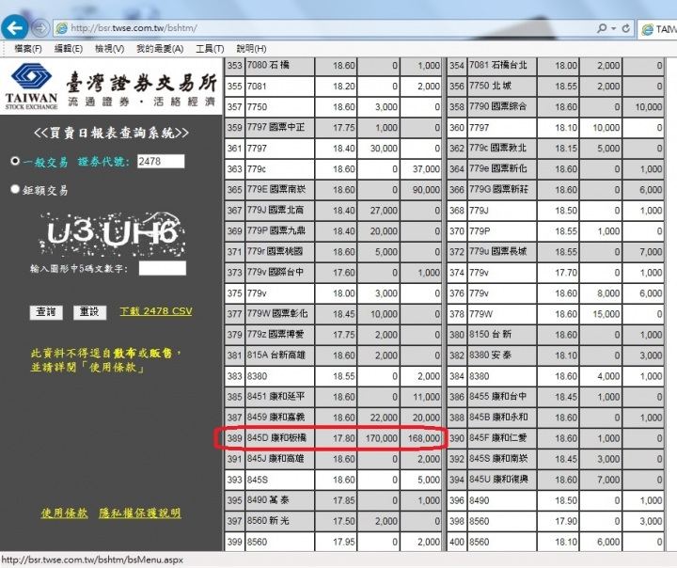Click the cell 7081 石橋台北

click(x=502, y=65)
